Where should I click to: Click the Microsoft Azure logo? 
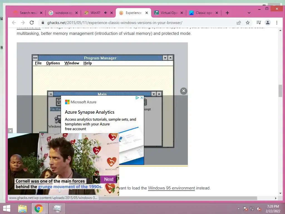click(x=80, y=102)
